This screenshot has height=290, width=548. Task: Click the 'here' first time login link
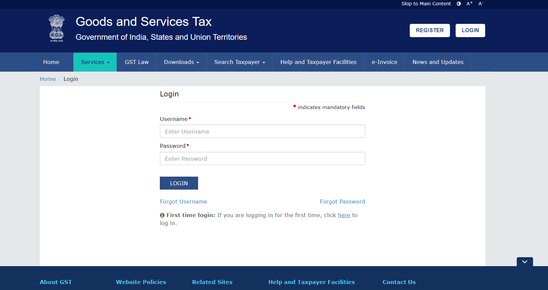[x=344, y=215]
